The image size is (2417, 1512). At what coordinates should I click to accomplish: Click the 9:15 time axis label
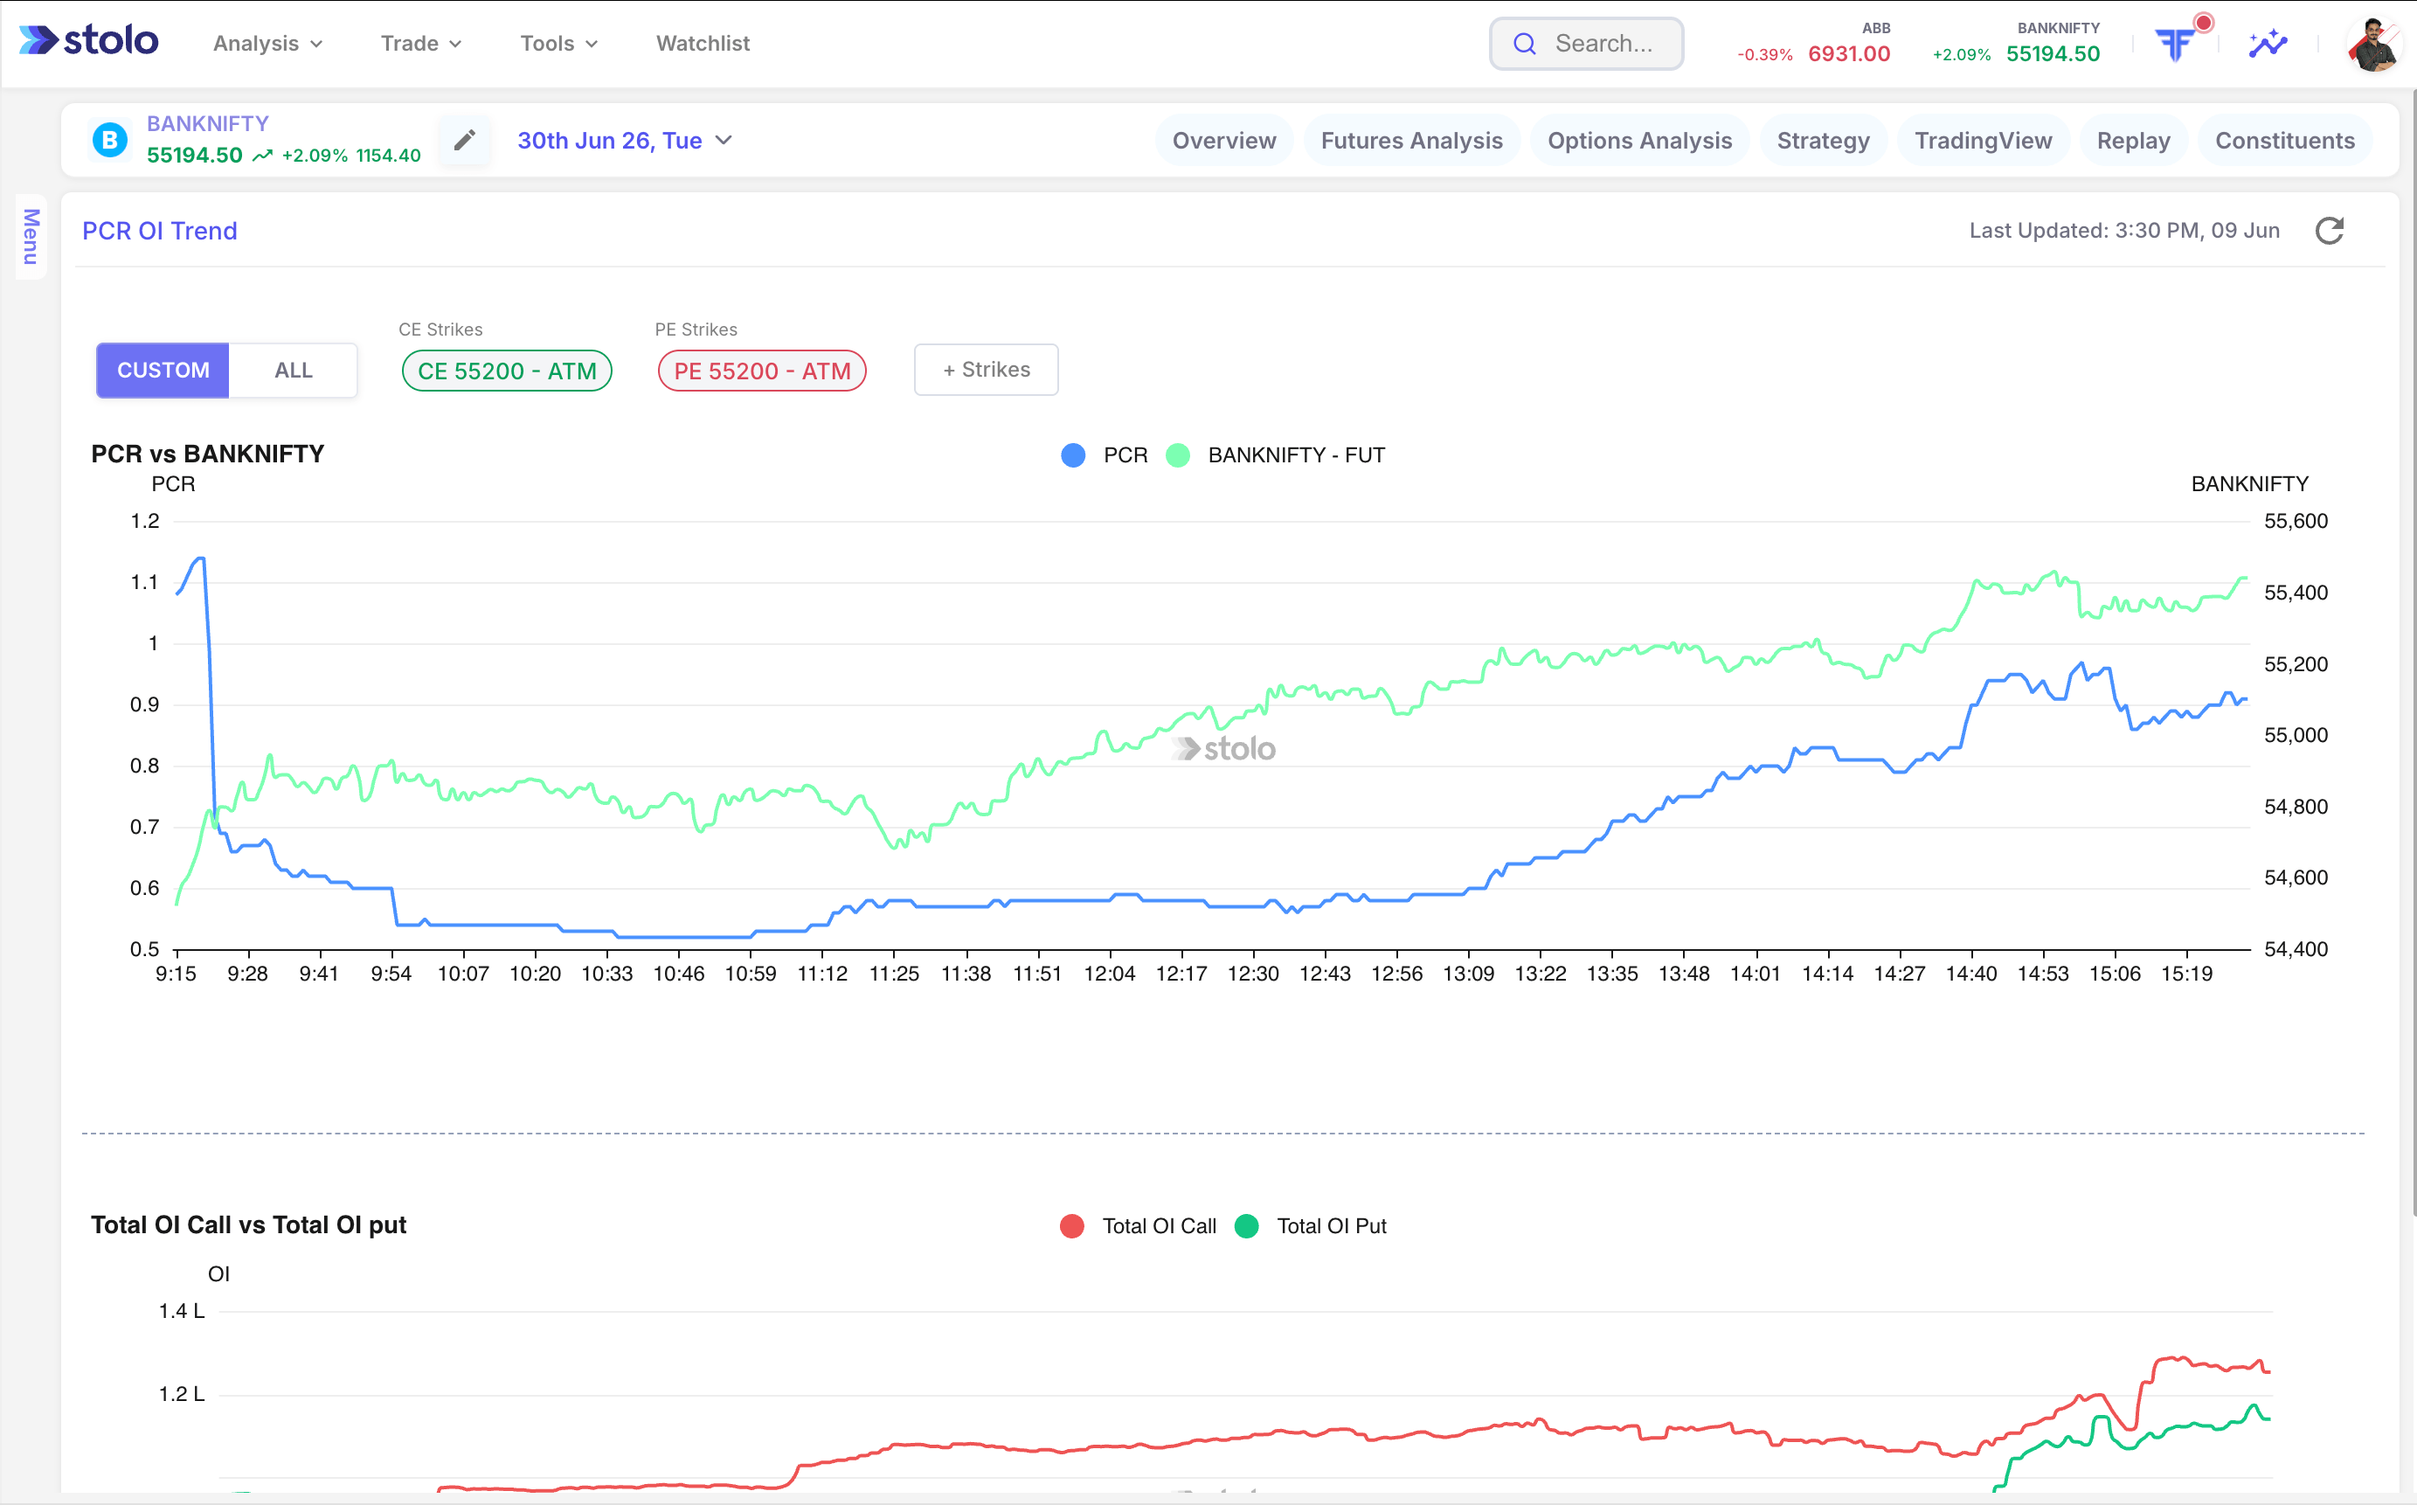tap(176, 974)
